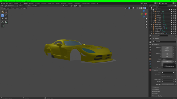Viewport: 177px width, 99px height.
Task: Activate the Move tool
Action: [x=2, y=15]
